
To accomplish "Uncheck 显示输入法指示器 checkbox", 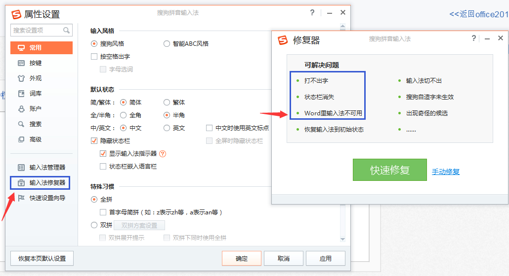I will (x=103, y=154).
